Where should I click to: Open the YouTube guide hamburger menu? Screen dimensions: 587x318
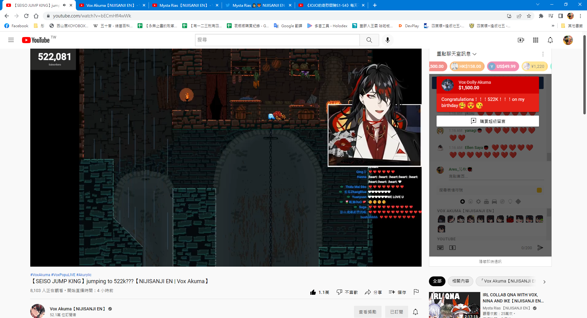(x=11, y=40)
